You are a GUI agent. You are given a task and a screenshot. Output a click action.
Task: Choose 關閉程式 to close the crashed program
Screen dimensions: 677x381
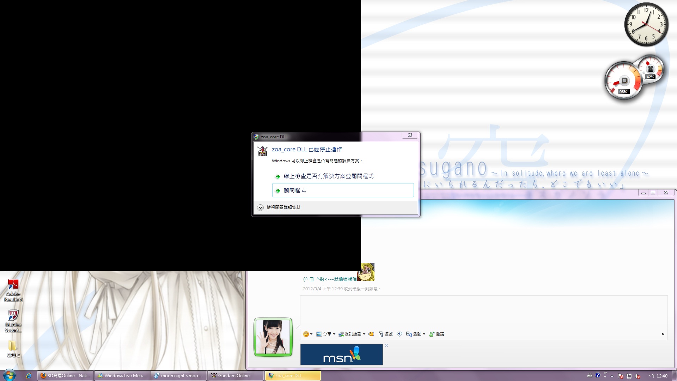(x=343, y=190)
